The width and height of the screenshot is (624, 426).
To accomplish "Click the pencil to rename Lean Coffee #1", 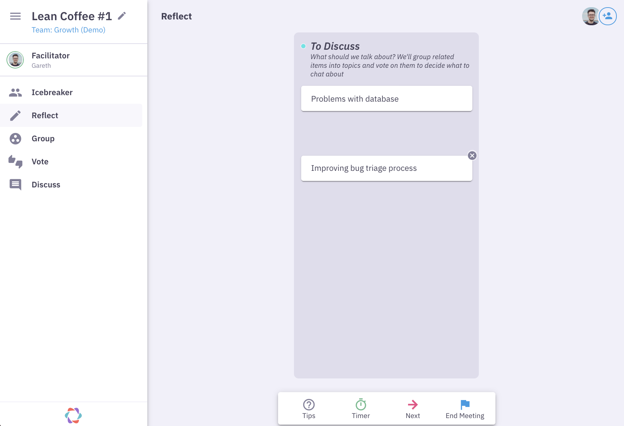I will (122, 15).
